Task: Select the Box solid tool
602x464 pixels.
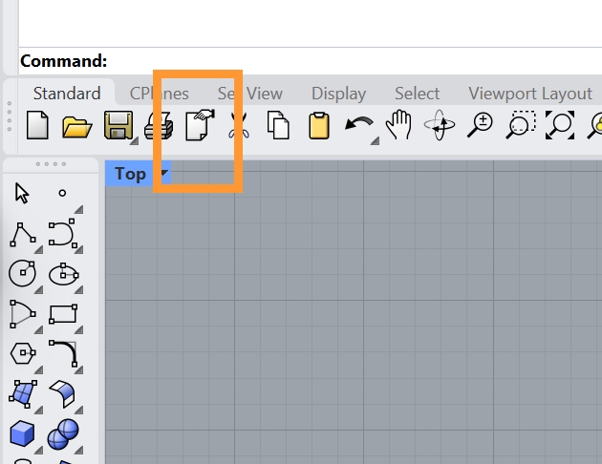Action: 22,433
